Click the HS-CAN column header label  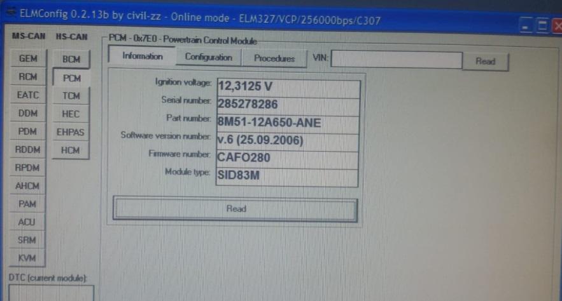(x=71, y=37)
